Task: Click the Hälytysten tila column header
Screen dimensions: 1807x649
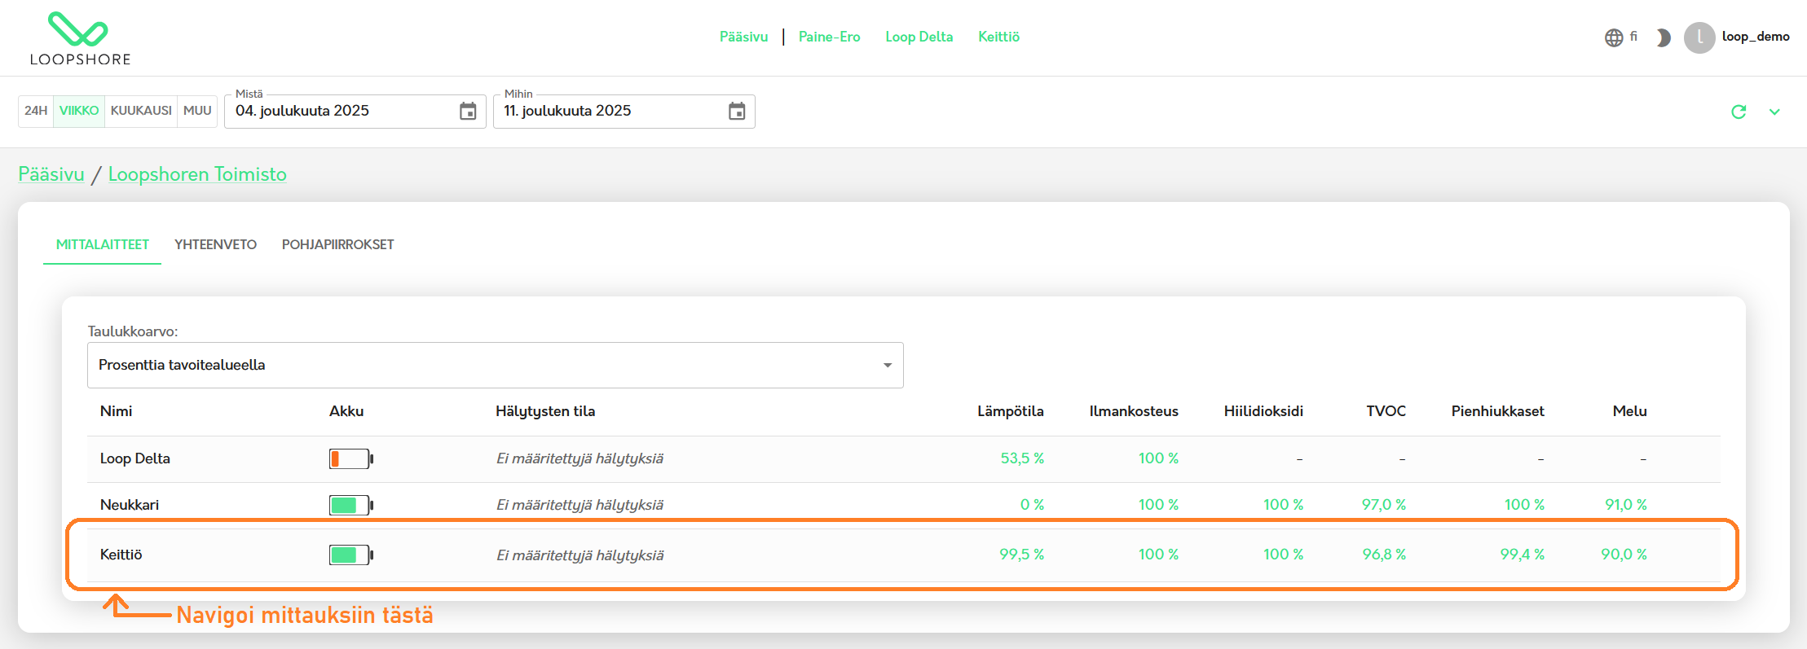Action: (545, 411)
